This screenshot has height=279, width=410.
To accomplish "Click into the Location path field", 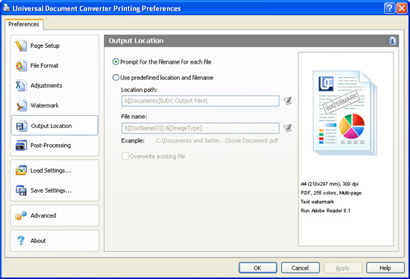I will (x=200, y=101).
